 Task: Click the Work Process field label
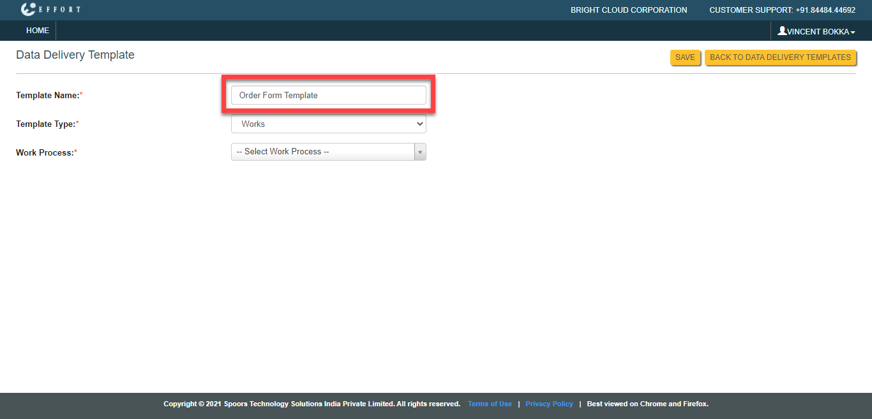(x=45, y=153)
